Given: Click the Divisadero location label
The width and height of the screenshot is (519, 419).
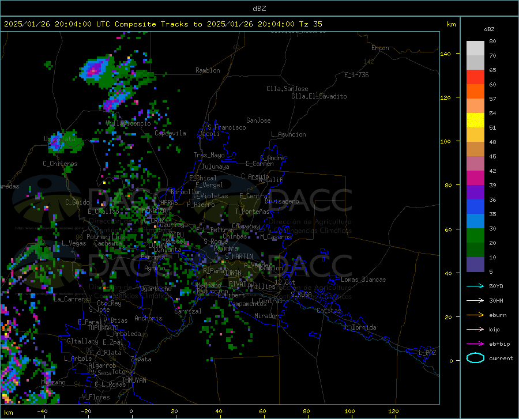Looking at the screenshot, I should tap(281, 201).
